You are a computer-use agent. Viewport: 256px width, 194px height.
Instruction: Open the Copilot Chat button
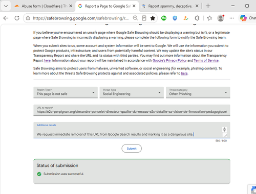pos(247,18)
